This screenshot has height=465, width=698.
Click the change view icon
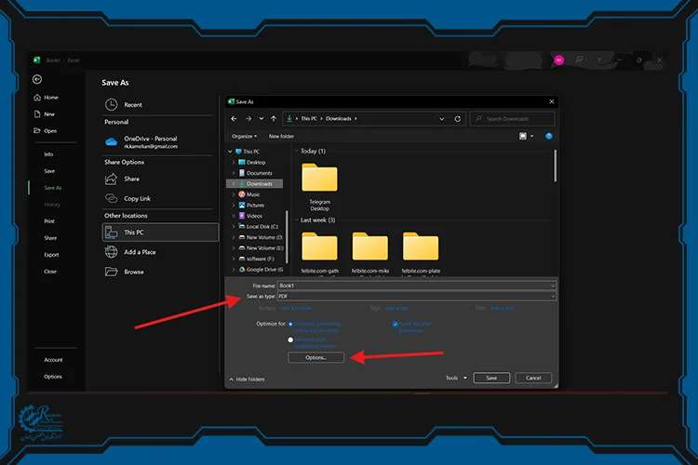click(x=523, y=136)
